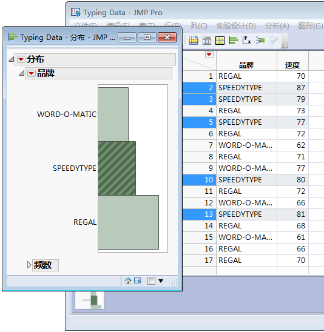Toggle the checkbox in distribution status bar
This screenshot has height=332, width=324.
click(x=151, y=281)
